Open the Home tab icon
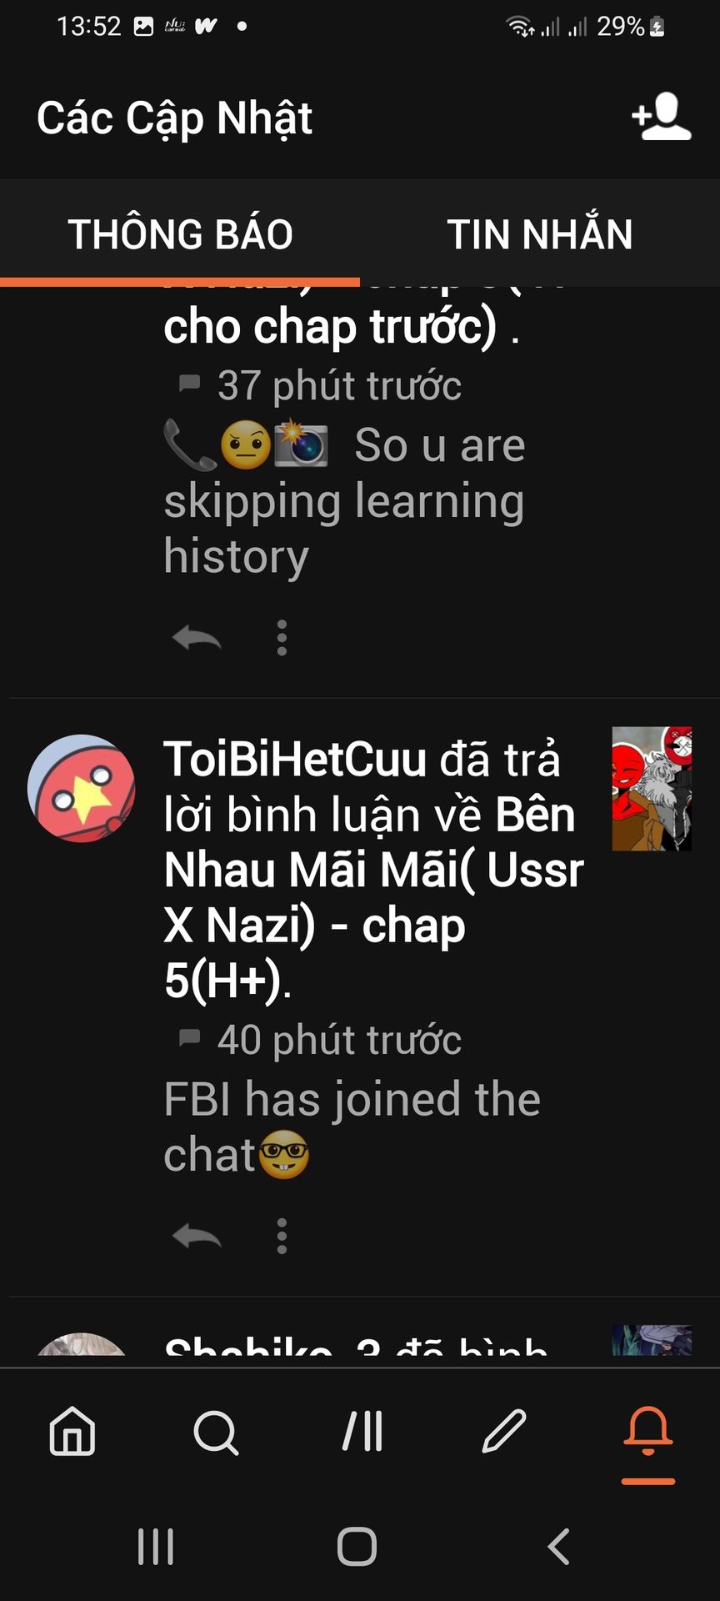This screenshot has width=720, height=1601. coord(72,1432)
